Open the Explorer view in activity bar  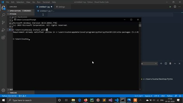[x=3, y=8]
